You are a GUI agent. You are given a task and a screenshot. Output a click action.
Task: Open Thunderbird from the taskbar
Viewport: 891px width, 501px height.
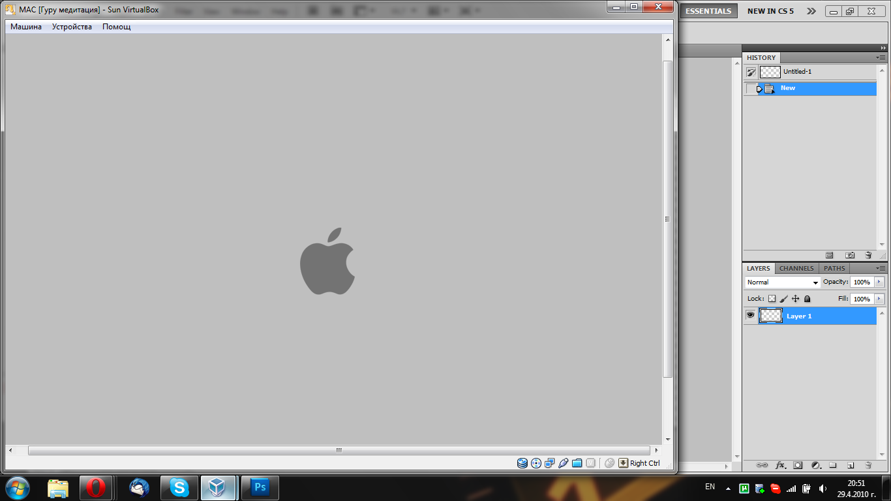[x=139, y=487]
